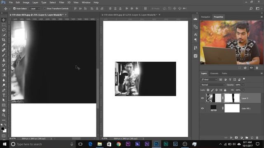Toggle layer filtering switch on or off
The height and width of the screenshot is (148, 264).
[x=244, y=79]
